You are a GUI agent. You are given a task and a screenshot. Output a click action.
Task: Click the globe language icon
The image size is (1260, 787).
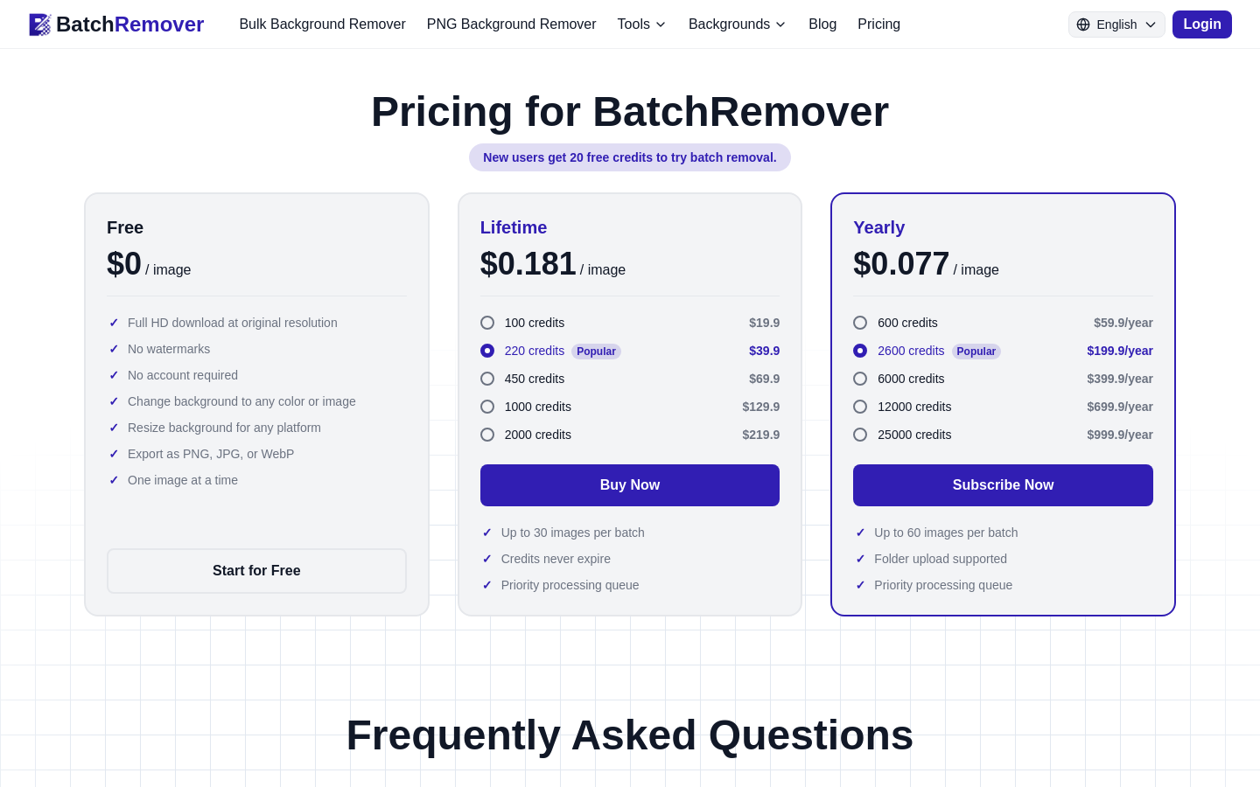click(1083, 24)
